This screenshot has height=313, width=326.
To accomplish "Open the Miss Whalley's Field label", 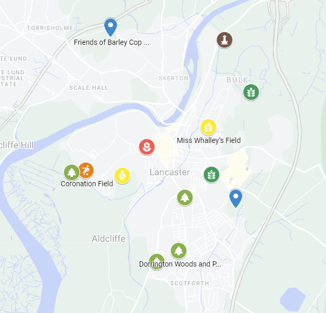I will tap(209, 140).
